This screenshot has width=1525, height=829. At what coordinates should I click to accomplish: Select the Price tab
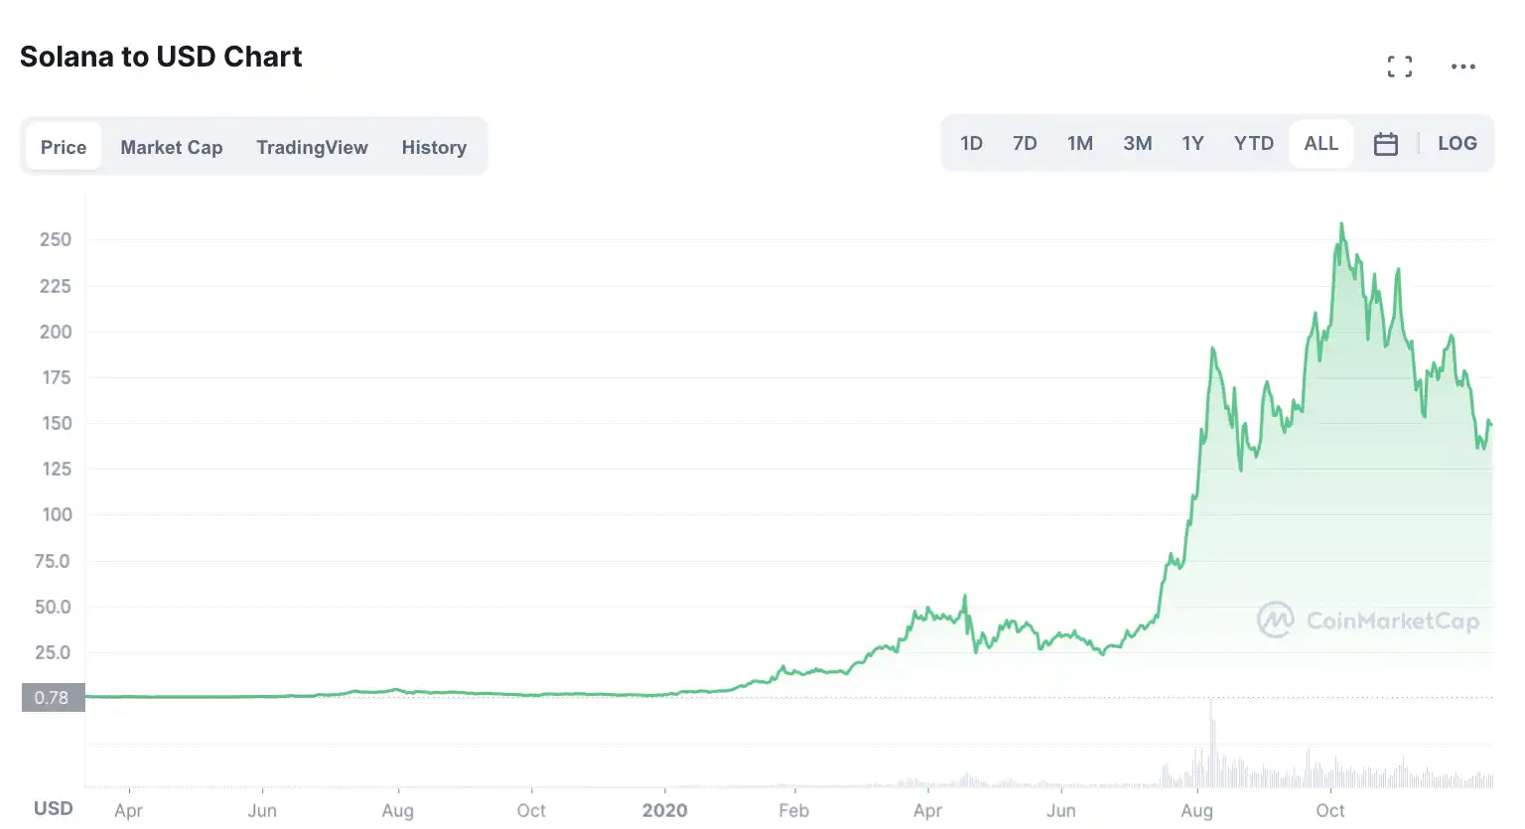tap(64, 147)
